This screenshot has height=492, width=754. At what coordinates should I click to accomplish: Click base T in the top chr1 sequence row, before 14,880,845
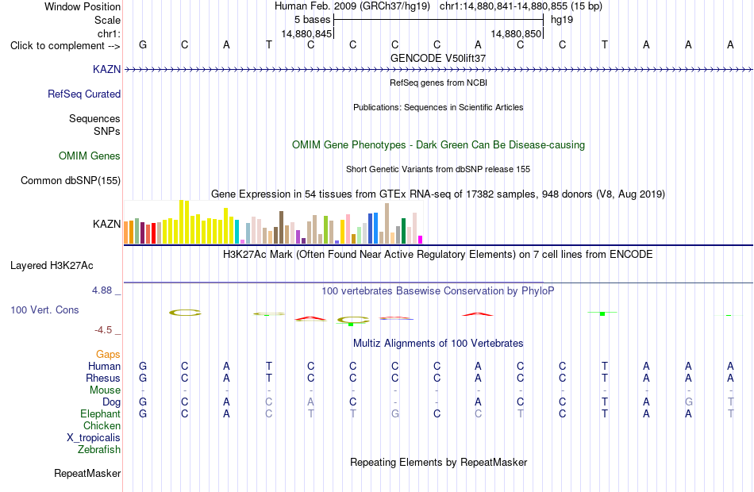click(x=269, y=44)
